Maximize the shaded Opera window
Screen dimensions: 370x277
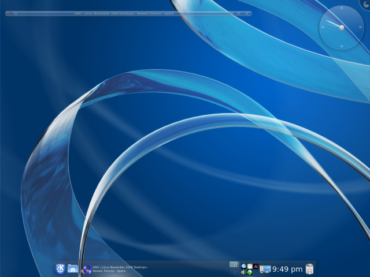pyautogui.click(x=239, y=13)
